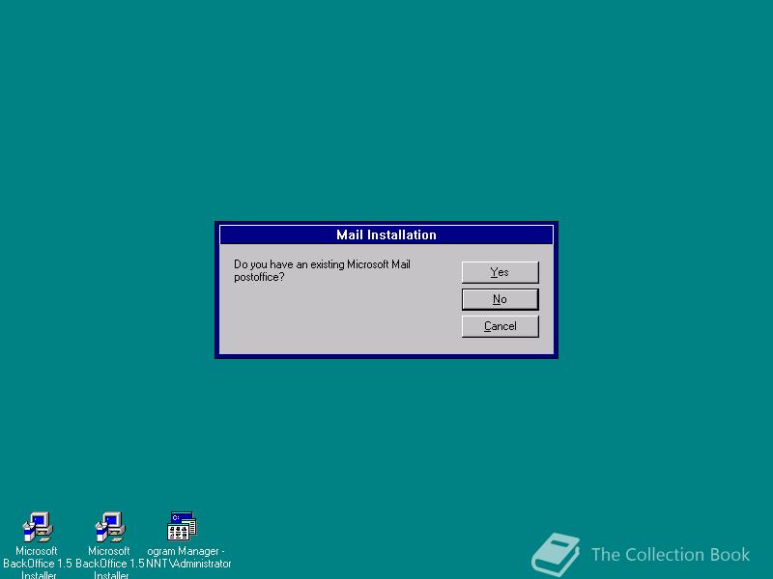
Task: Click the 'Do you have an existing Microsoft Mail postoffice?' text
Action: pyautogui.click(x=322, y=271)
